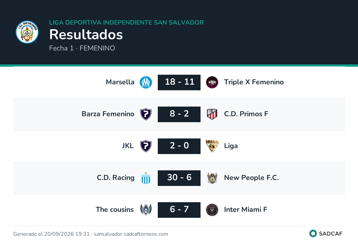Click the JKL placeholder shield icon
Viewport: 358px width, 251px height.
[x=146, y=146]
